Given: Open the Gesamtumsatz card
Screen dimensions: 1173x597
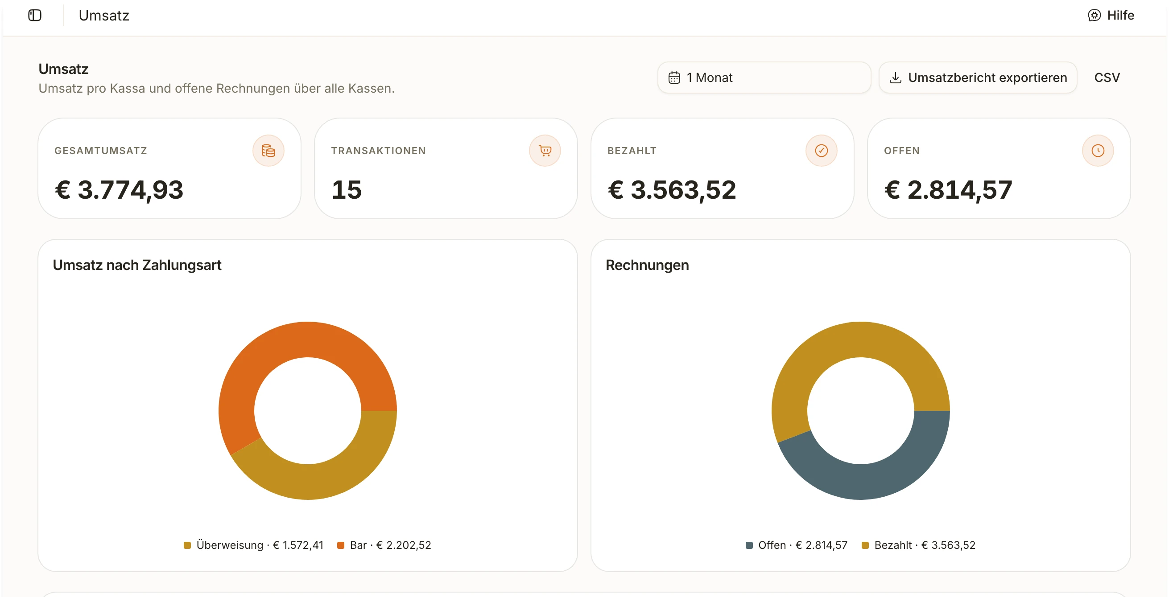Looking at the screenshot, I should tap(169, 168).
